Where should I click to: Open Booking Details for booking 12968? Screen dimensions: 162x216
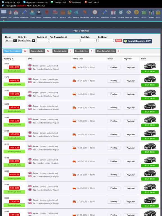point(14,71)
